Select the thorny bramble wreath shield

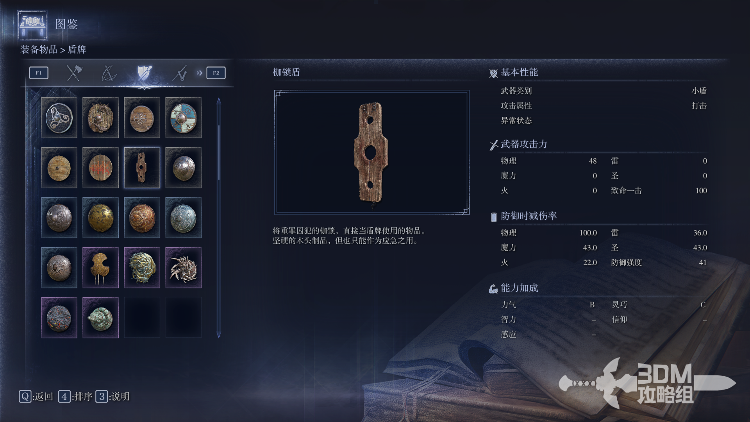(x=142, y=268)
